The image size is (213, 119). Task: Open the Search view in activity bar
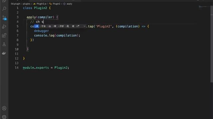coord(4,9)
